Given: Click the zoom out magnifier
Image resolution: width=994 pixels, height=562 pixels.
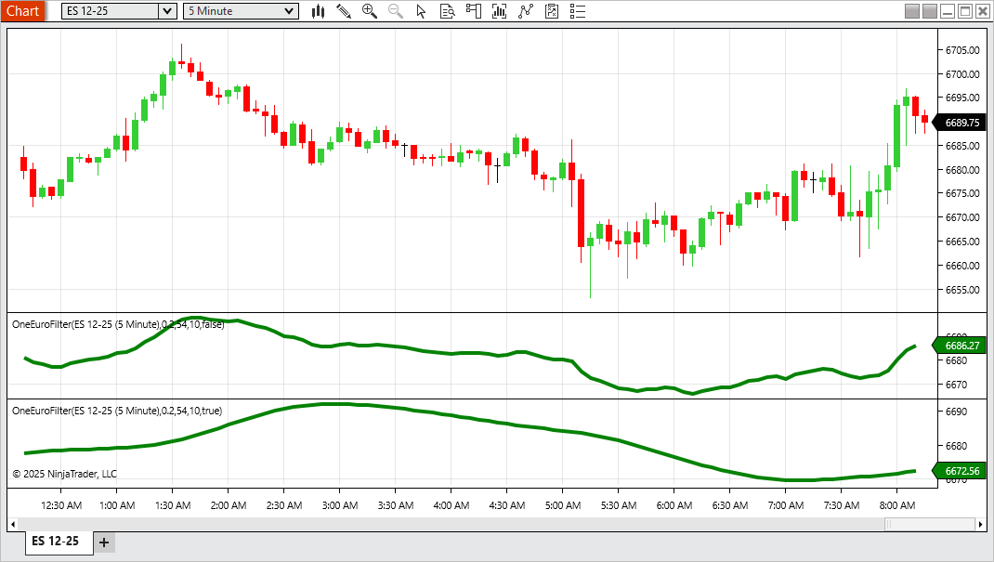Looking at the screenshot, I should [x=396, y=11].
